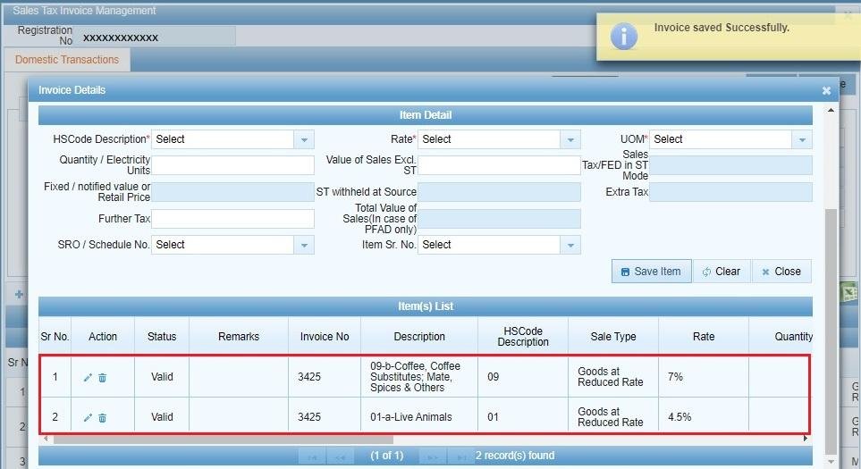Viewport: 861px width, 469px height.
Task: Click the Status column header
Action: [x=162, y=336]
